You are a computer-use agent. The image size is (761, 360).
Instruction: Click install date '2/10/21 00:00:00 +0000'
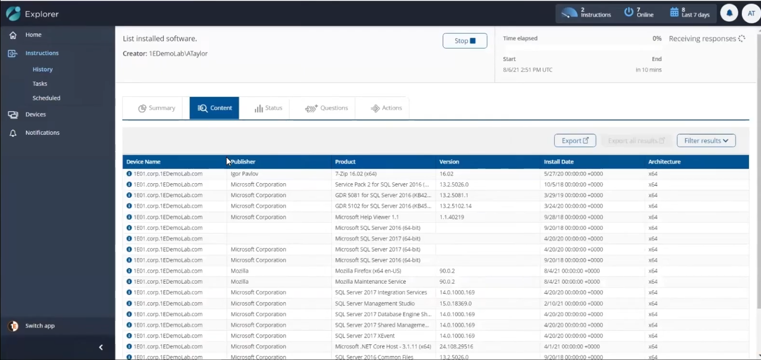point(573,304)
